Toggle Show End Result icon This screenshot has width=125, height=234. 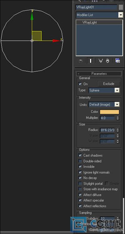(x=90, y=61)
